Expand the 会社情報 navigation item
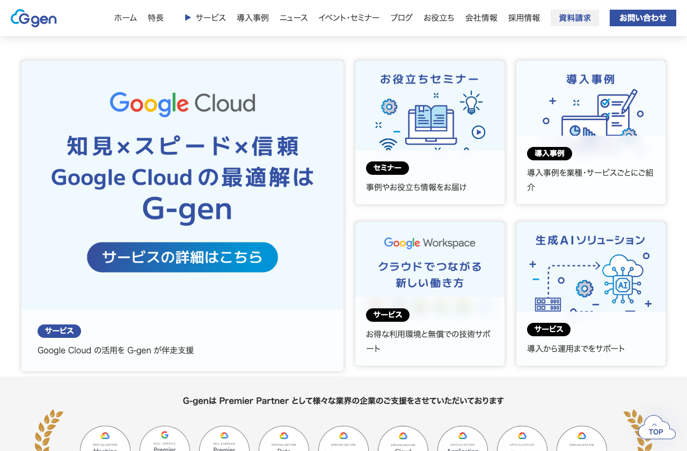This screenshot has width=687, height=451. 481,17
